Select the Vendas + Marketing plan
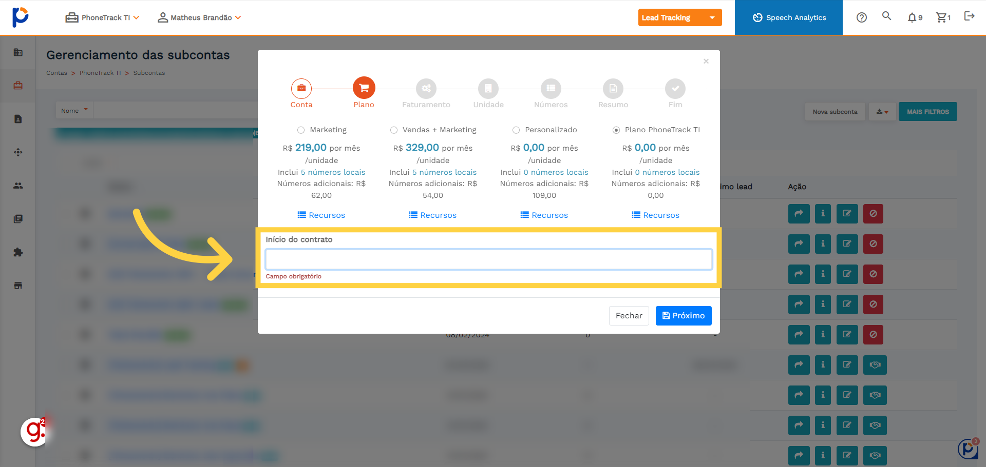Image resolution: width=986 pixels, height=467 pixels. point(394,130)
